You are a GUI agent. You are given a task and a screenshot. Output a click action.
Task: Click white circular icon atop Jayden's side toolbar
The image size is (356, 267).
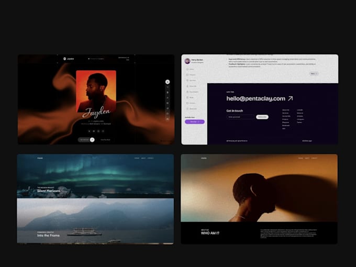coord(168,82)
